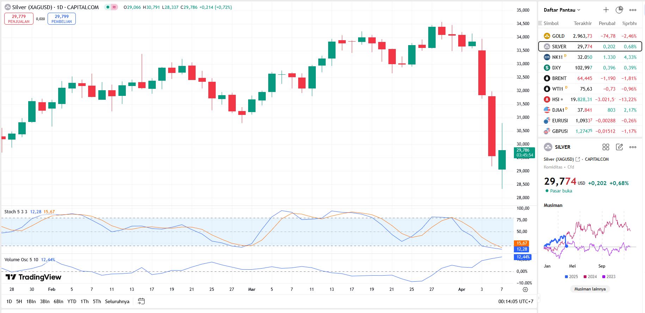Switch the chart range to 3Bln

click(44, 301)
